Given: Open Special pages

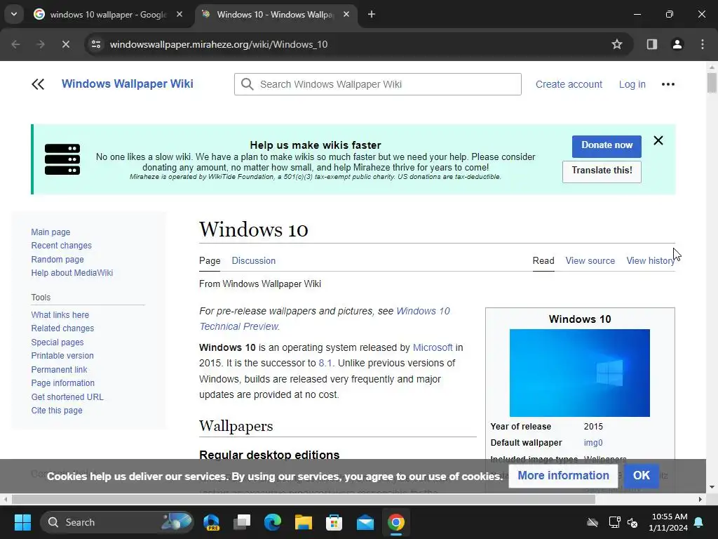Looking at the screenshot, I should pos(57,342).
